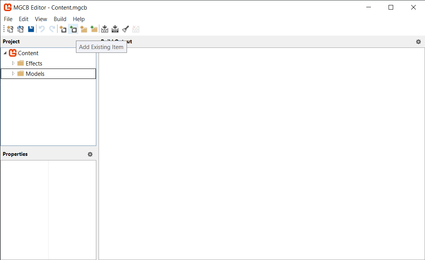Click the Models folder icon
Screen dimensions: 425x260
(21, 73)
